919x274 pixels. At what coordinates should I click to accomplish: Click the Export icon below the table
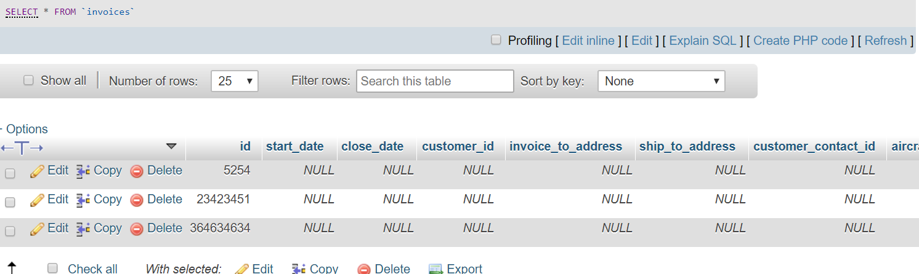click(435, 269)
